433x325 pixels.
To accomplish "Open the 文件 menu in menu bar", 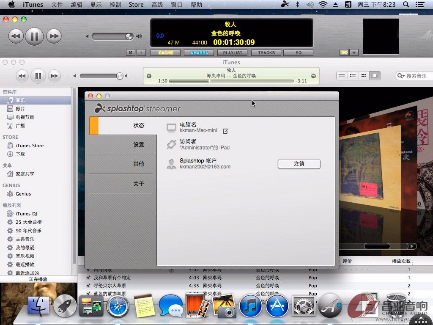I will 57,4.
